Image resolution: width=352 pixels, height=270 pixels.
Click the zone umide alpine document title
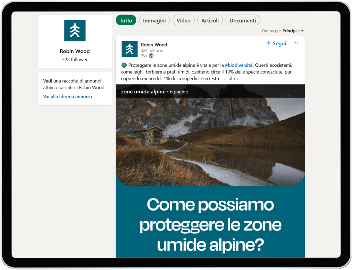[143, 92]
